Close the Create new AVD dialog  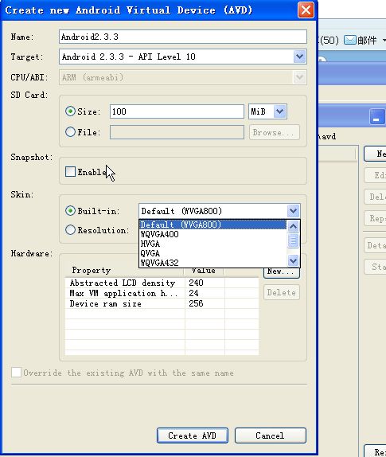click(x=306, y=10)
